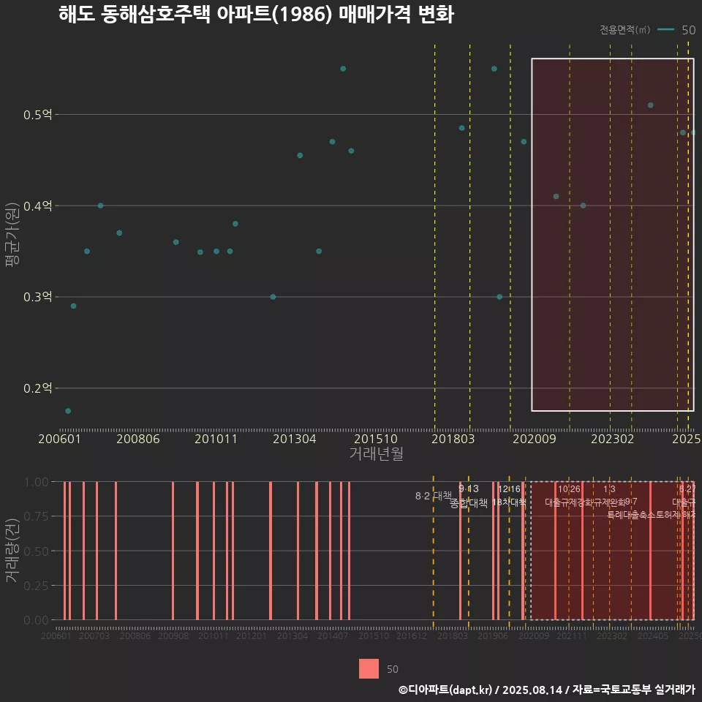Click the 전용면적(㎡) legend label
Screen dimensions: 702x702
624,30
